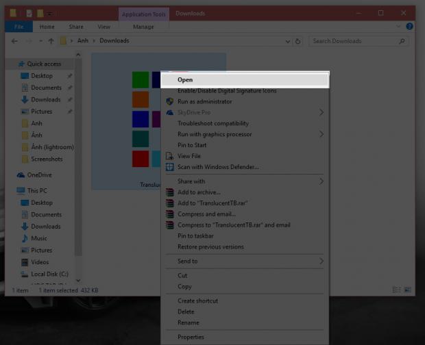The width and height of the screenshot is (425, 345).
Task: Choose Rename in context menu
Action: click(245, 322)
